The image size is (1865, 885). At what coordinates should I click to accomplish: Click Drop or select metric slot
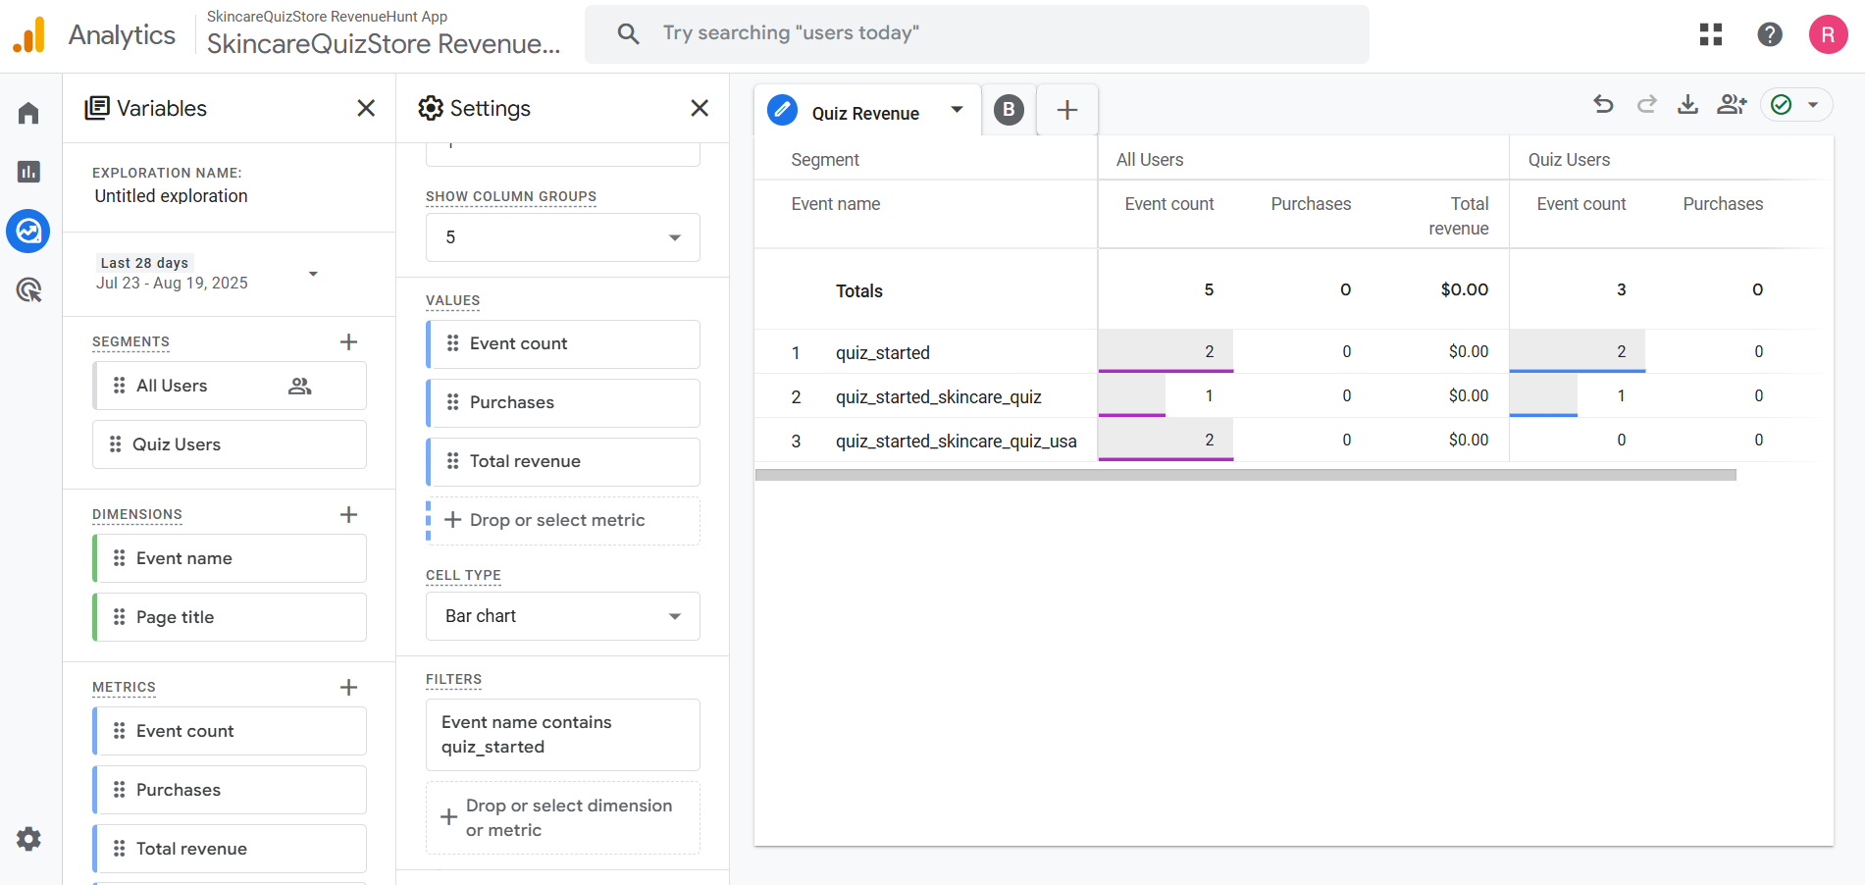pos(563,521)
